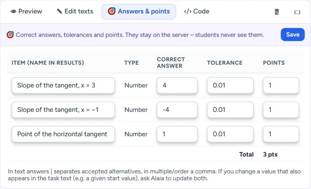The image size is (311, 189).
Task: Click the code brackets icon on Code tab
Action: pyautogui.click(x=188, y=12)
